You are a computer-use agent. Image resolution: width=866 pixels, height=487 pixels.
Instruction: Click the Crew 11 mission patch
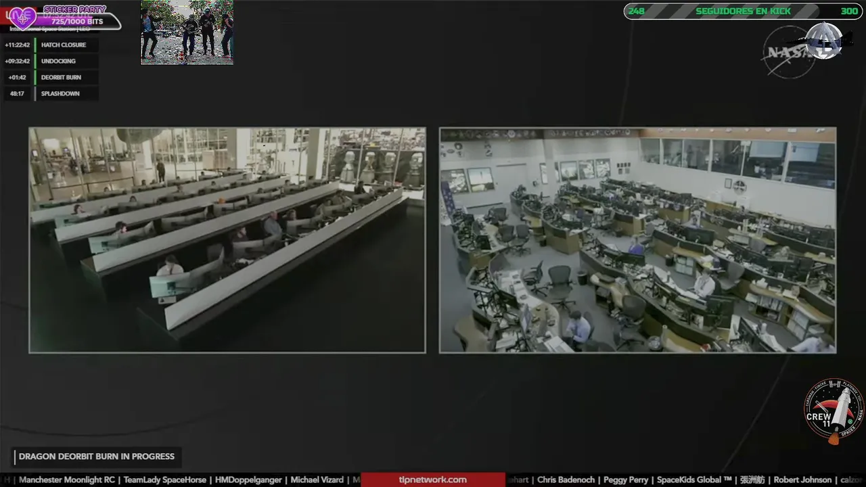click(834, 410)
